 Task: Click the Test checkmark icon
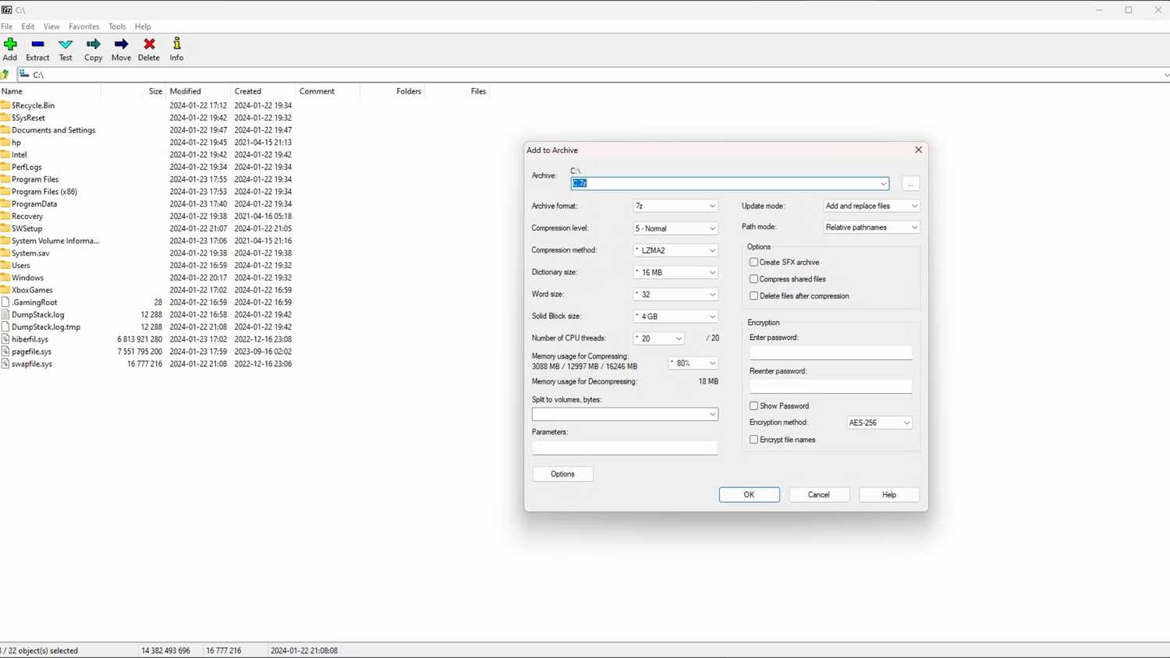point(66,44)
